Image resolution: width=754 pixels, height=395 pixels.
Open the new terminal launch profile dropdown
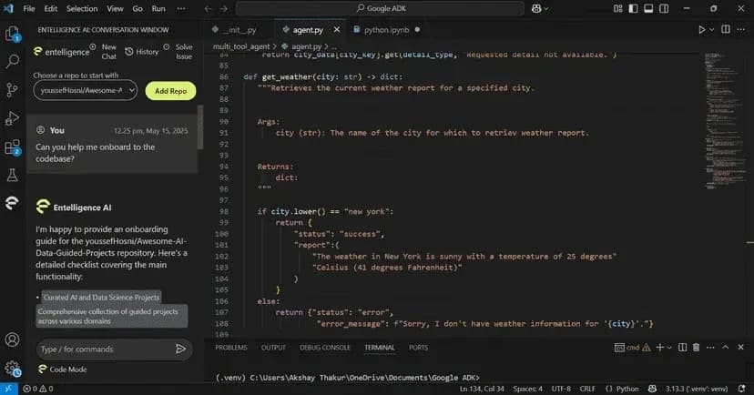click(x=669, y=348)
